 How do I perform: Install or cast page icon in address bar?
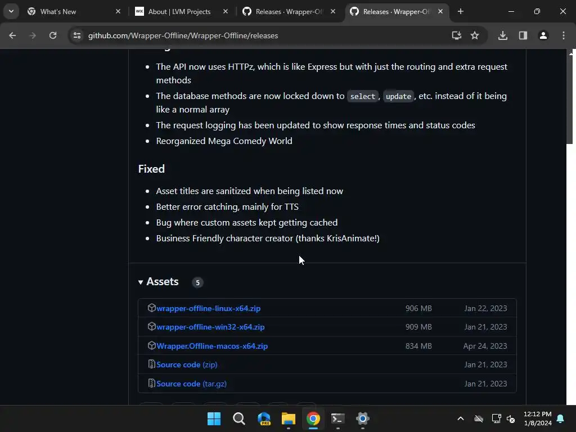(x=456, y=35)
